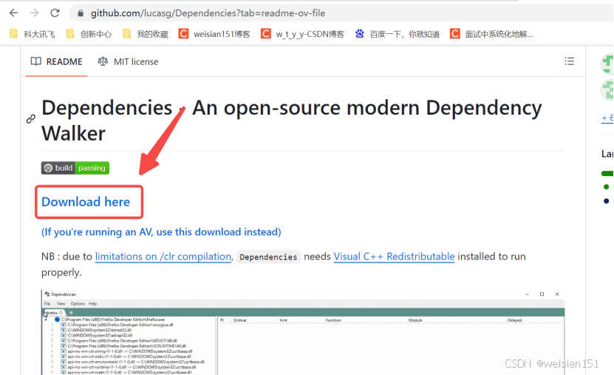Open limitations on /clr compilation link
The width and height of the screenshot is (614, 375).
coord(163,256)
